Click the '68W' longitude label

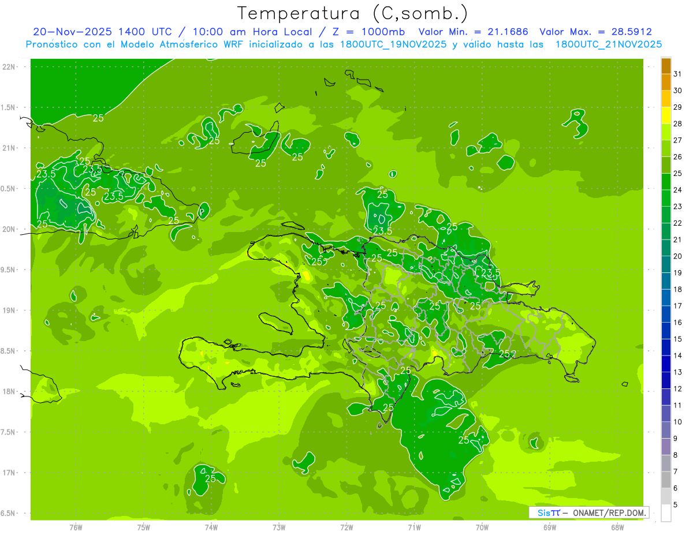pos(617,527)
